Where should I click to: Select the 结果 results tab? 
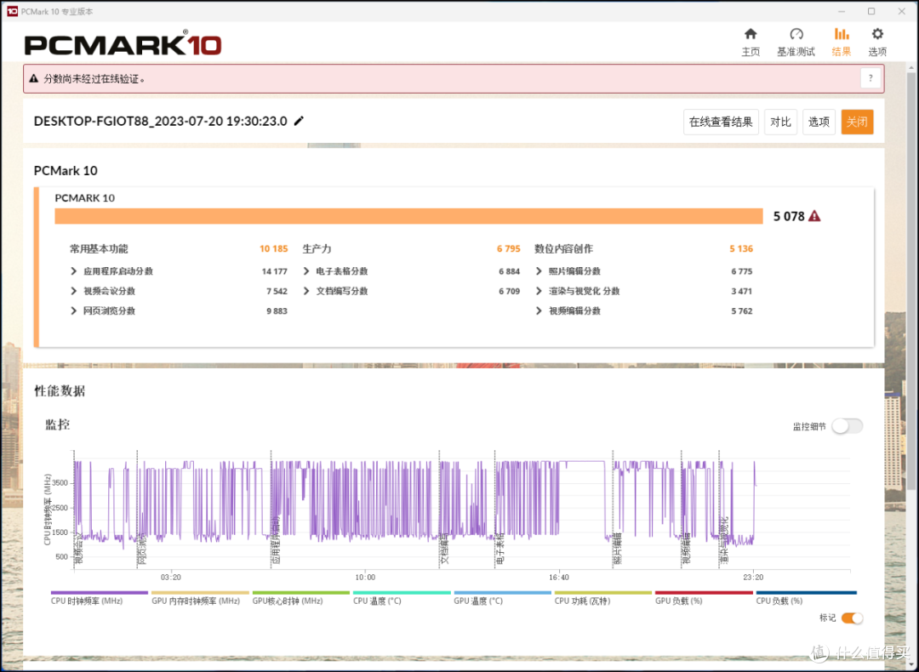pyautogui.click(x=841, y=43)
